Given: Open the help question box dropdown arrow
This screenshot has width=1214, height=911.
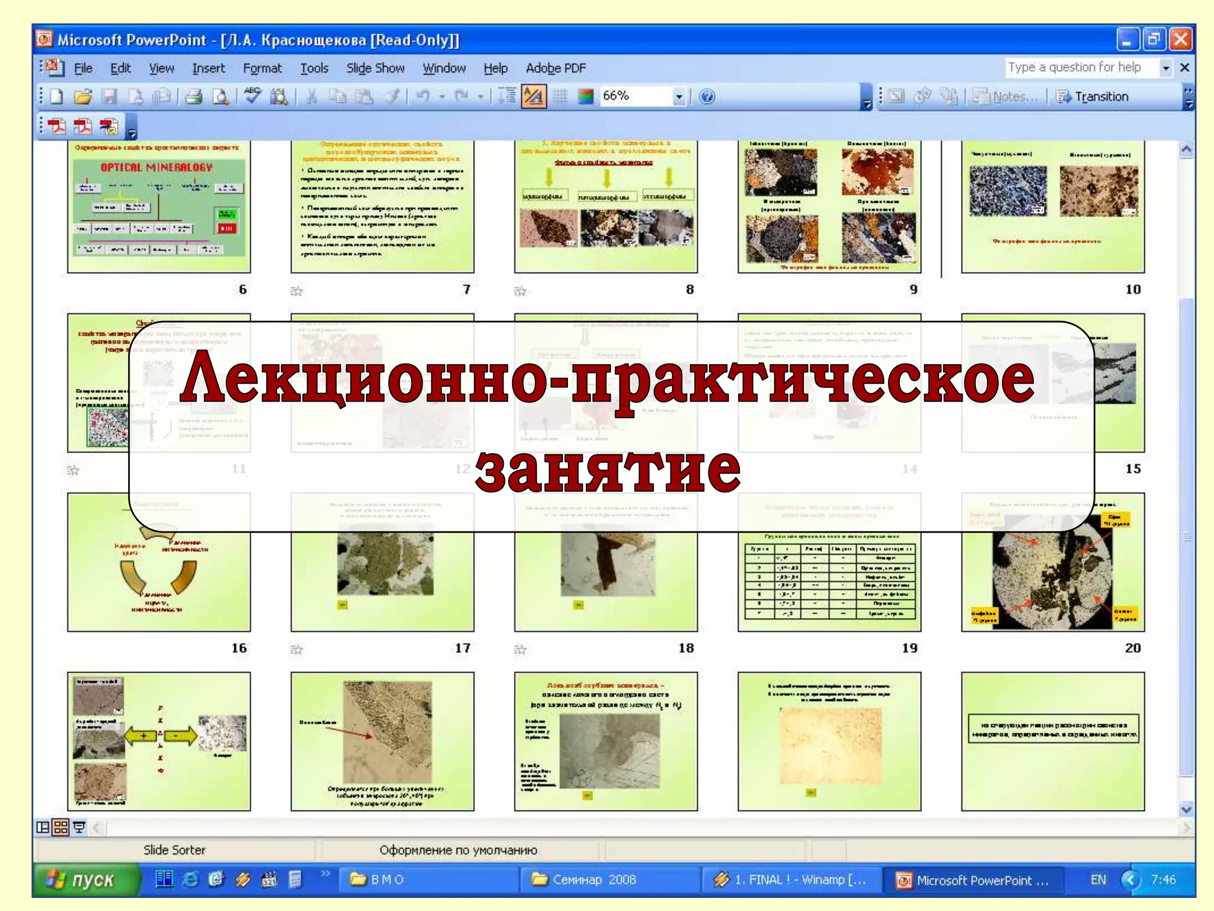Looking at the screenshot, I should pyautogui.click(x=1165, y=68).
